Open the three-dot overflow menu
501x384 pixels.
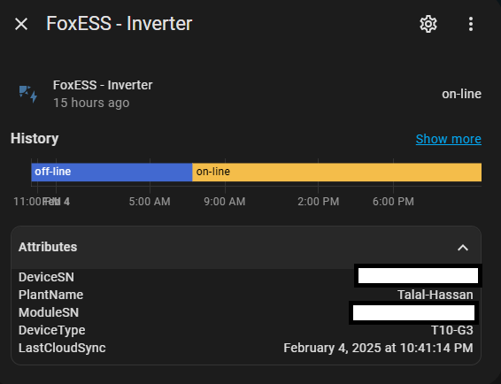point(471,24)
